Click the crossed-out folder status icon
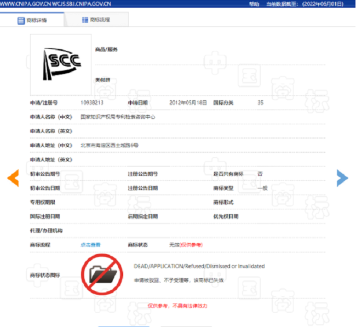 pos(102,272)
